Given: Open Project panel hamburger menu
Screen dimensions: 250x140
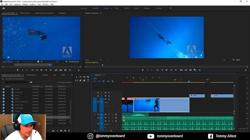Looking at the screenshot, I should coord(23,75).
